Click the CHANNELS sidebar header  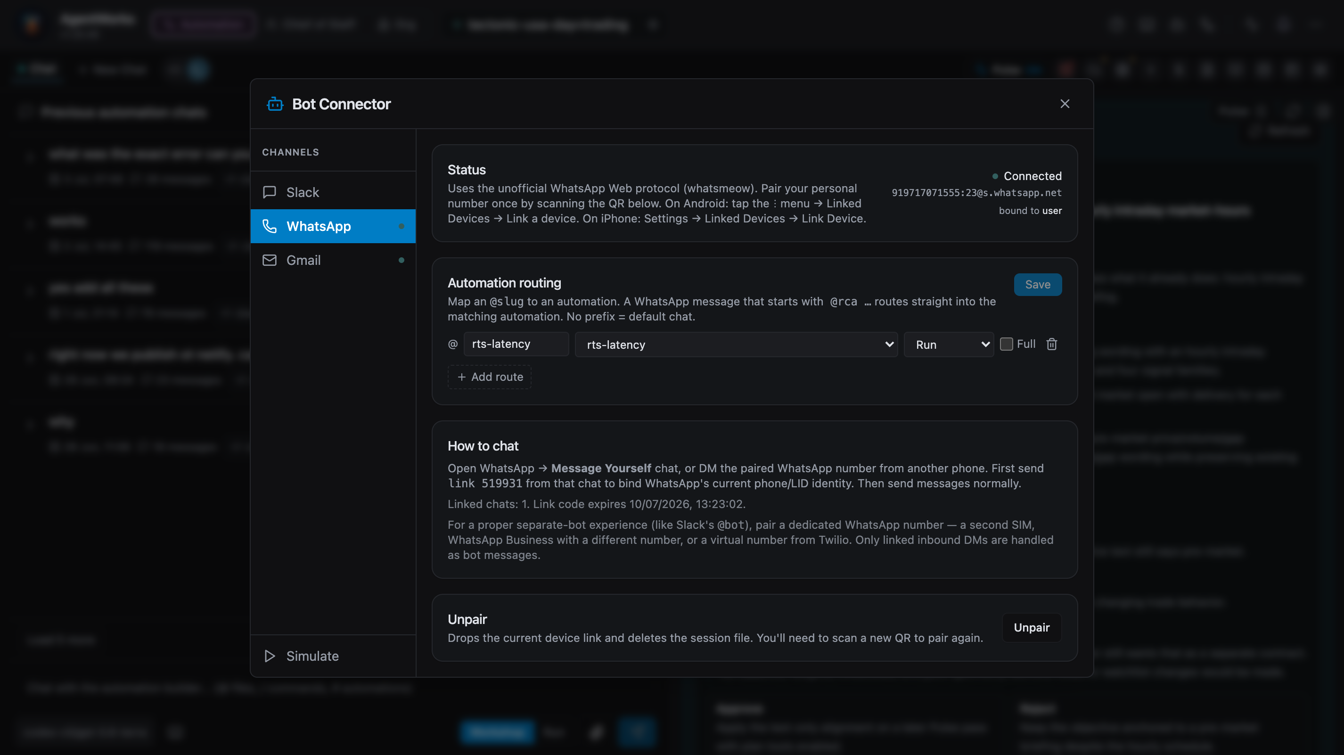290,152
